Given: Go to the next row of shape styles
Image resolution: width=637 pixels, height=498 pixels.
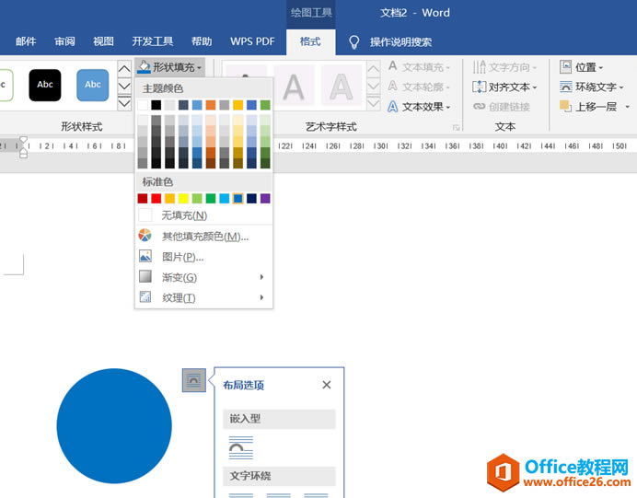Looking at the screenshot, I should (124, 87).
